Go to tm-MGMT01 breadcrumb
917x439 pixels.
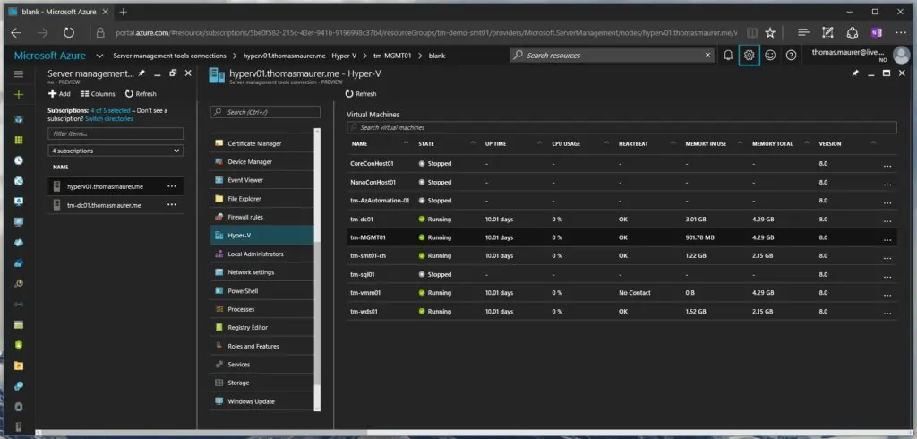tap(392, 56)
